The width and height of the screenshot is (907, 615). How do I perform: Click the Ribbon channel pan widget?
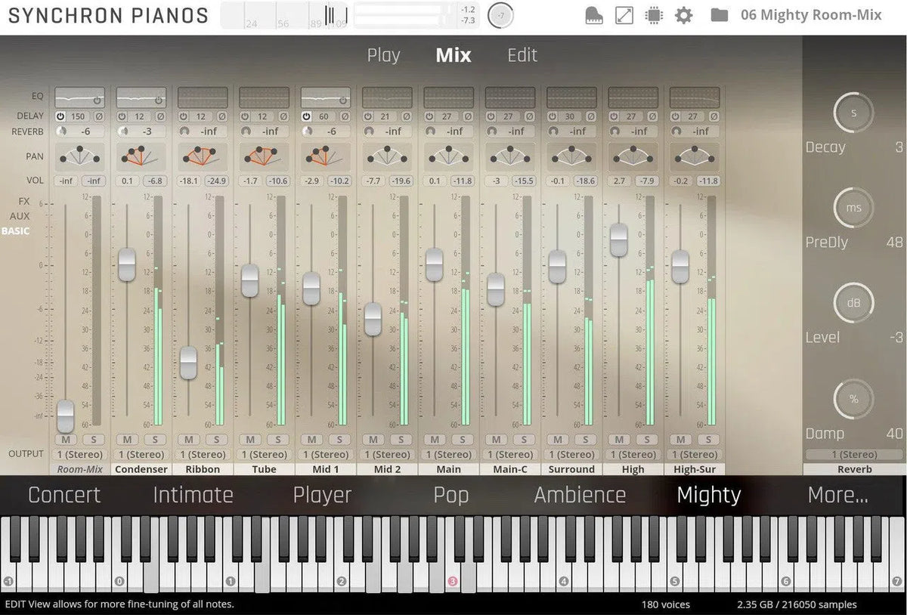(x=203, y=156)
